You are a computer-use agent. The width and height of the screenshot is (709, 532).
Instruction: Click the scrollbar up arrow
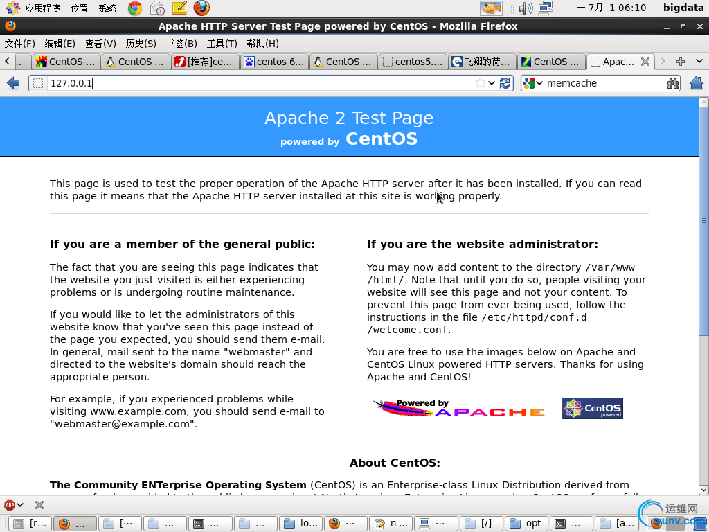[x=703, y=103]
